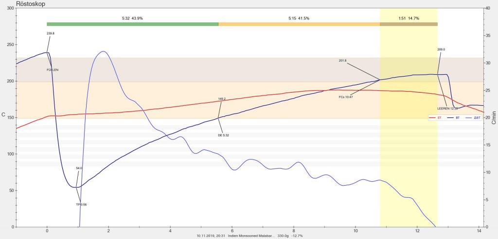The width and height of the screenshot is (498, 239).
Task: Click the 149.2 temperature annotation
Action: coord(222,99)
